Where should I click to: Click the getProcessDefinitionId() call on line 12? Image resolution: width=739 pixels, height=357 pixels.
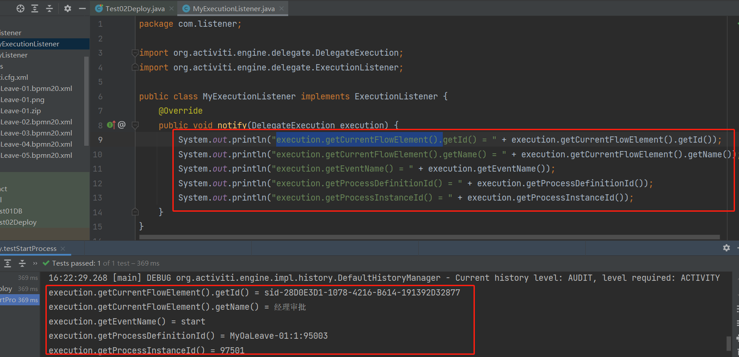563,183
